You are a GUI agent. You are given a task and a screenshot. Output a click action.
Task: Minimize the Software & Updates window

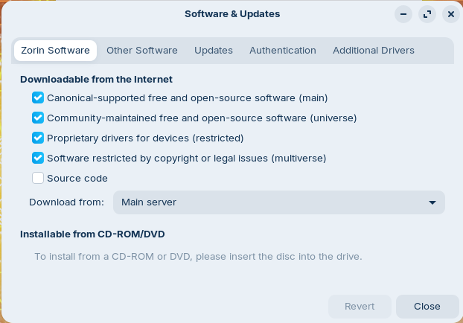pyautogui.click(x=403, y=14)
